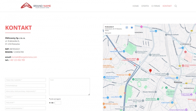The width and height of the screenshot is (196, 111).
Task: Click the 9 + 55 captcha answer box
Action: pos(58,103)
